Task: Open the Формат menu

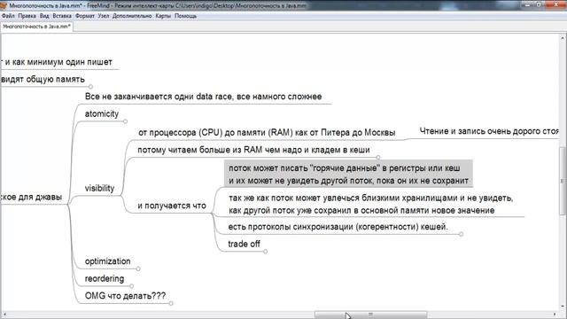Action: [x=85, y=16]
